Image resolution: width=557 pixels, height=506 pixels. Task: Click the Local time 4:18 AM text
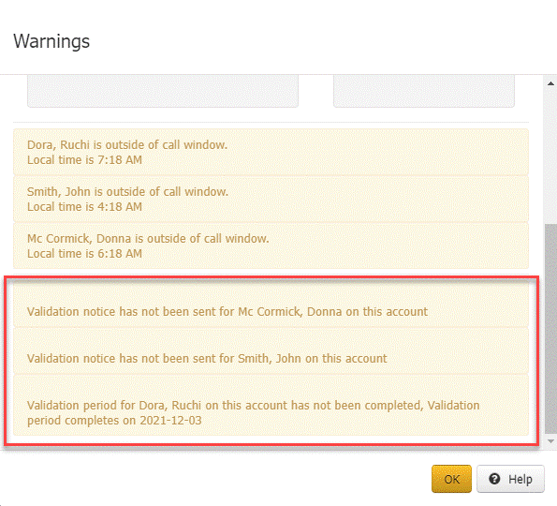click(84, 206)
